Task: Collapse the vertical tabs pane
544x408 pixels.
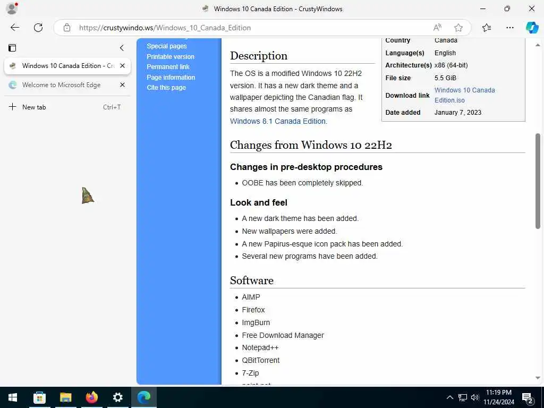Action: point(122,48)
